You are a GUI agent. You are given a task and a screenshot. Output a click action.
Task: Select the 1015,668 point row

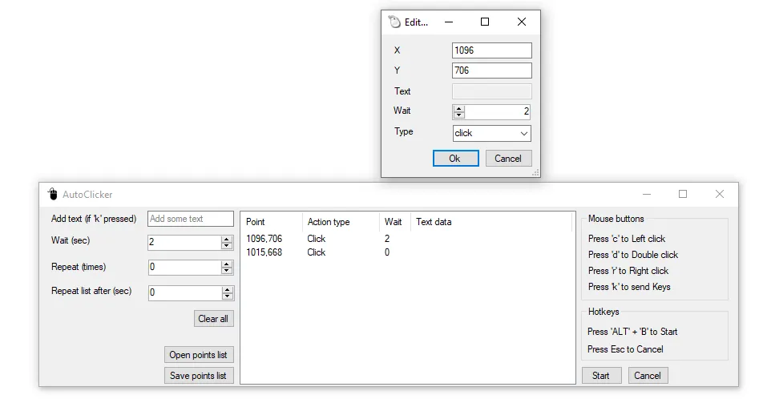pyautogui.click(x=264, y=252)
